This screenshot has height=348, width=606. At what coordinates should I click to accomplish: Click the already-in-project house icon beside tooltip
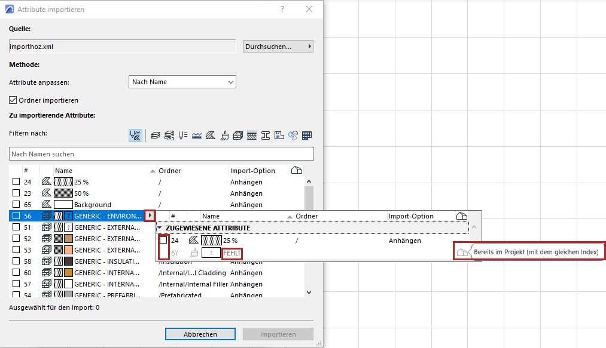click(x=462, y=252)
